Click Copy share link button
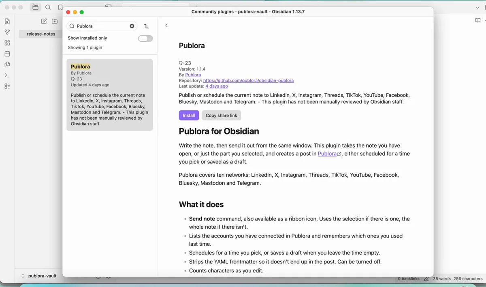Viewport: 486px width, 287px height. 222,116
